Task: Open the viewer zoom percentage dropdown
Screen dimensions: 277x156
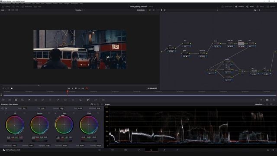Action: pyautogui.click(x=3, y=10)
